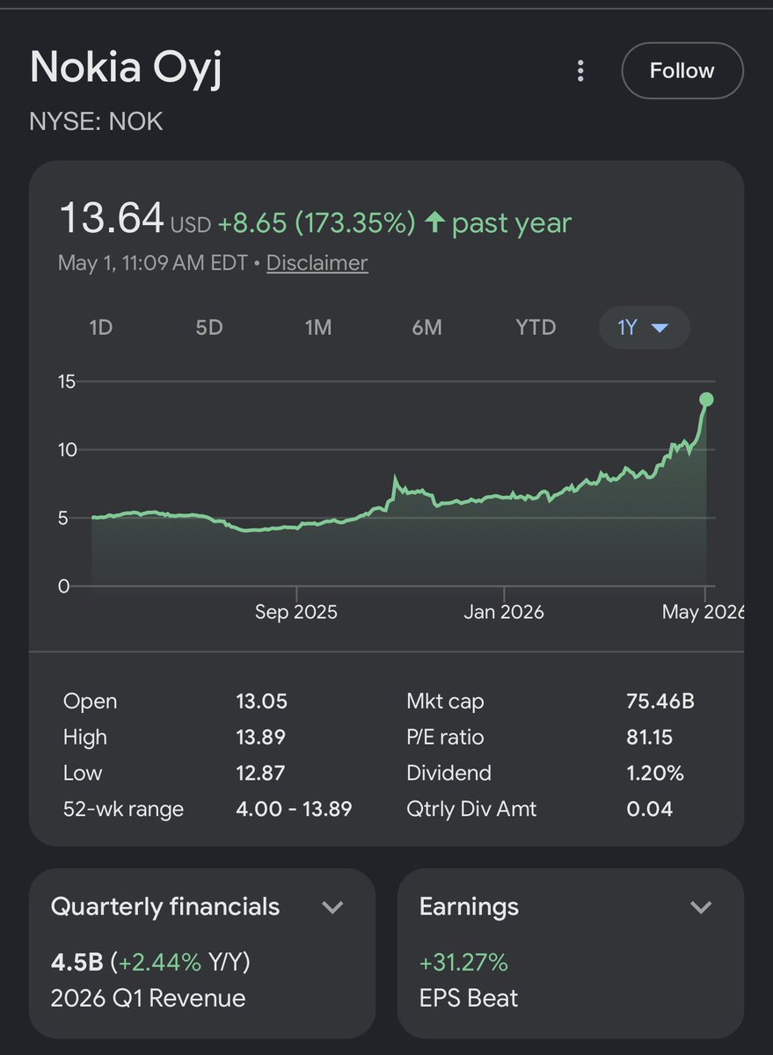Click the 13.64 current price

pyautogui.click(x=111, y=219)
